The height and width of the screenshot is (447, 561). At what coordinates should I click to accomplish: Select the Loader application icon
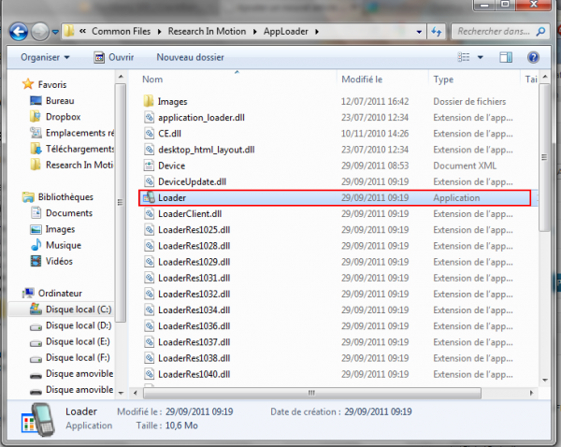149,197
